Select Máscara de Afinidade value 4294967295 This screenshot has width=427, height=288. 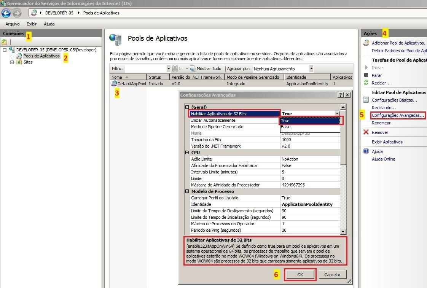click(x=311, y=185)
